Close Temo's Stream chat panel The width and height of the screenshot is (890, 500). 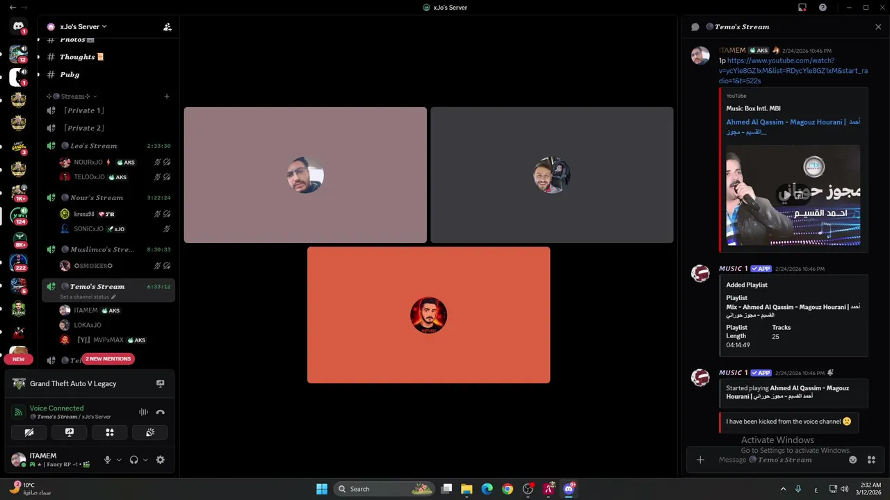[878, 27]
